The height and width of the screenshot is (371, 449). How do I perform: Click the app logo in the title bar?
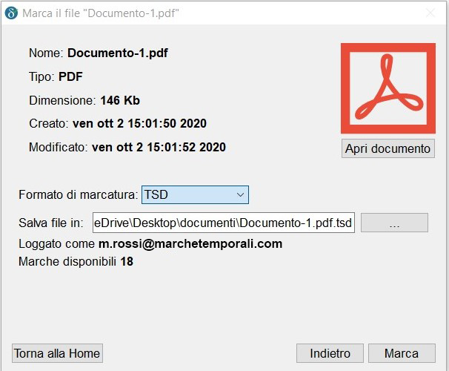[x=11, y=13]
